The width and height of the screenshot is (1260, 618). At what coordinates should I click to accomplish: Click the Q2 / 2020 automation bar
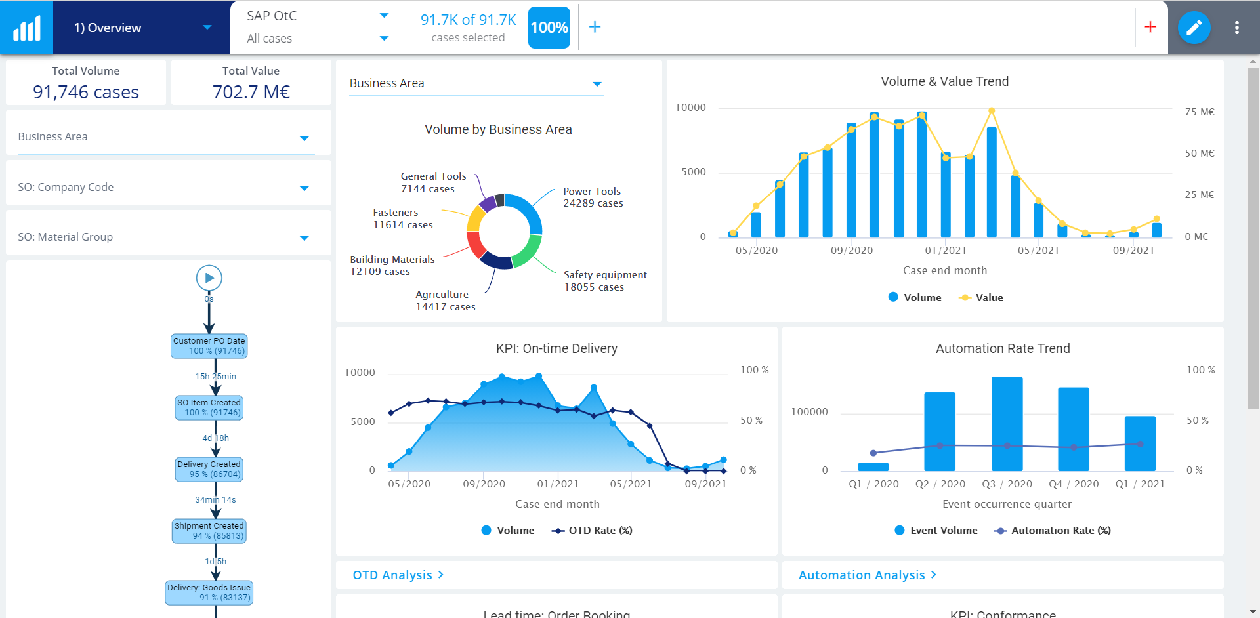[940, 432]
